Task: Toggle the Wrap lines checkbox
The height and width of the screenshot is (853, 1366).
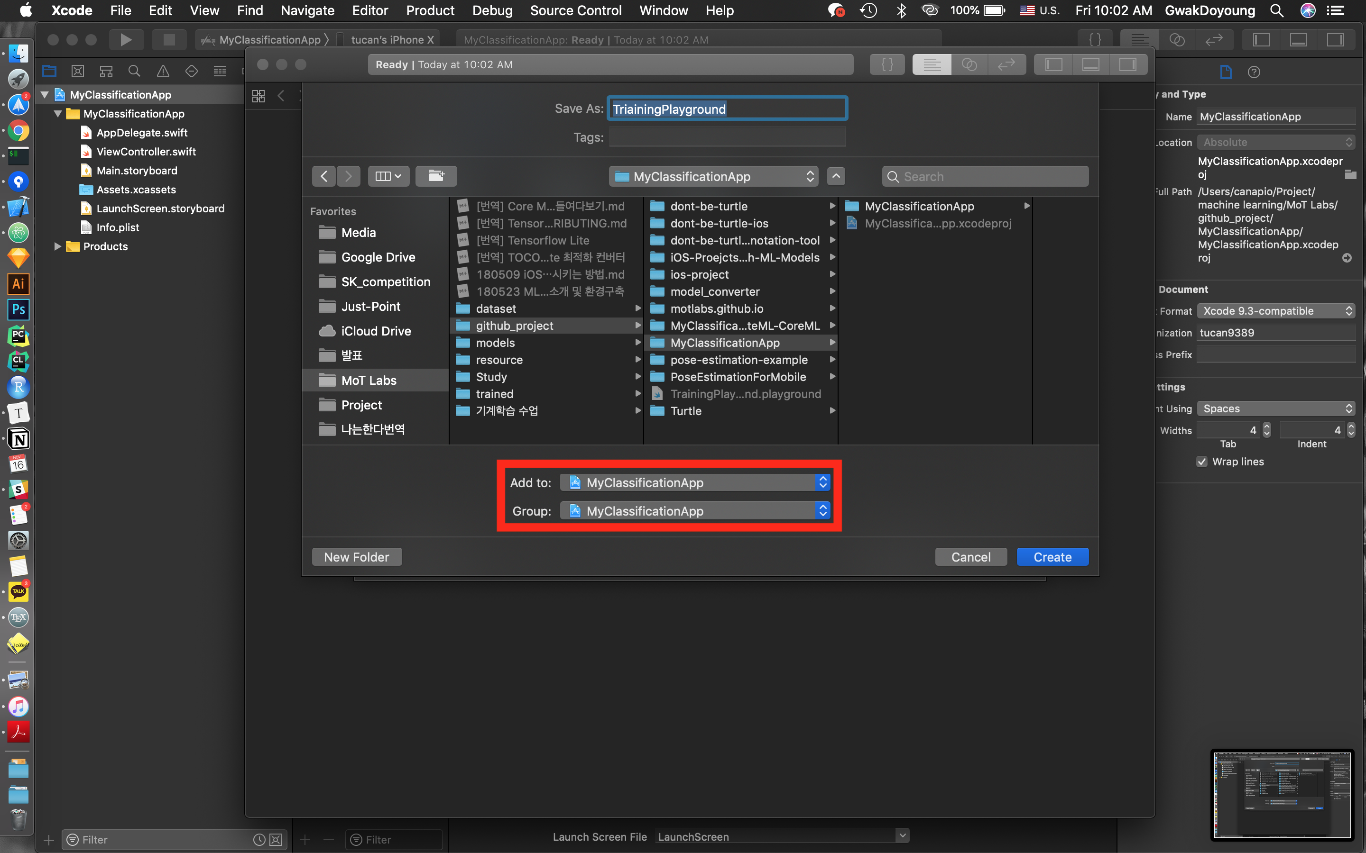Action: (x=1202, y=462)
